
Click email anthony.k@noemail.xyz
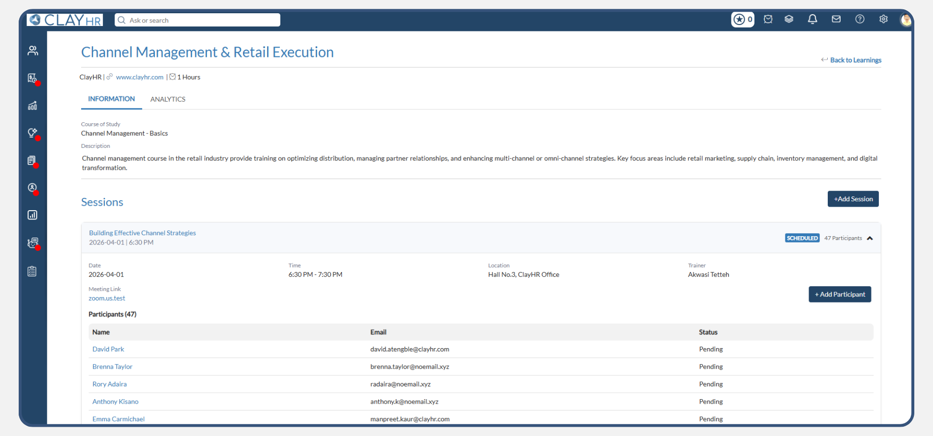point(404,402)
